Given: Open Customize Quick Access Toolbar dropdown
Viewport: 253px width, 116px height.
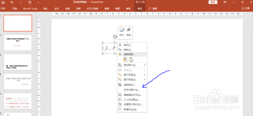Looking at the screenshot, I should 38,2.
